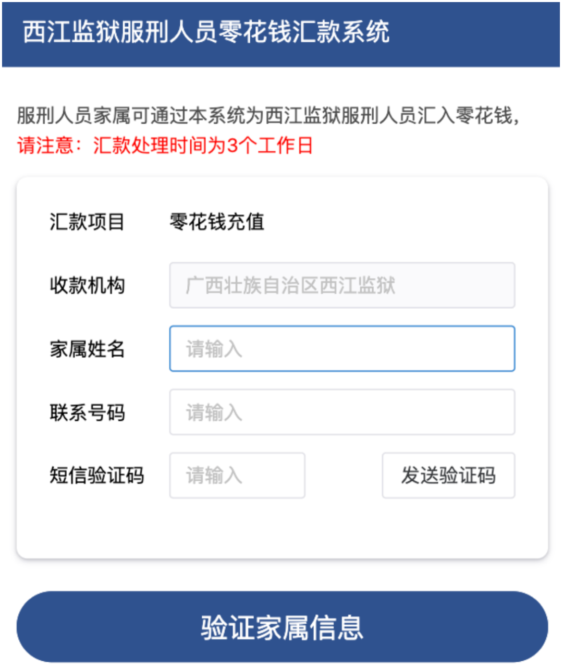Viewport: 563px width, 667px height.
Task: Select the 零花钱充值 item text
Action: pos(217,222)
